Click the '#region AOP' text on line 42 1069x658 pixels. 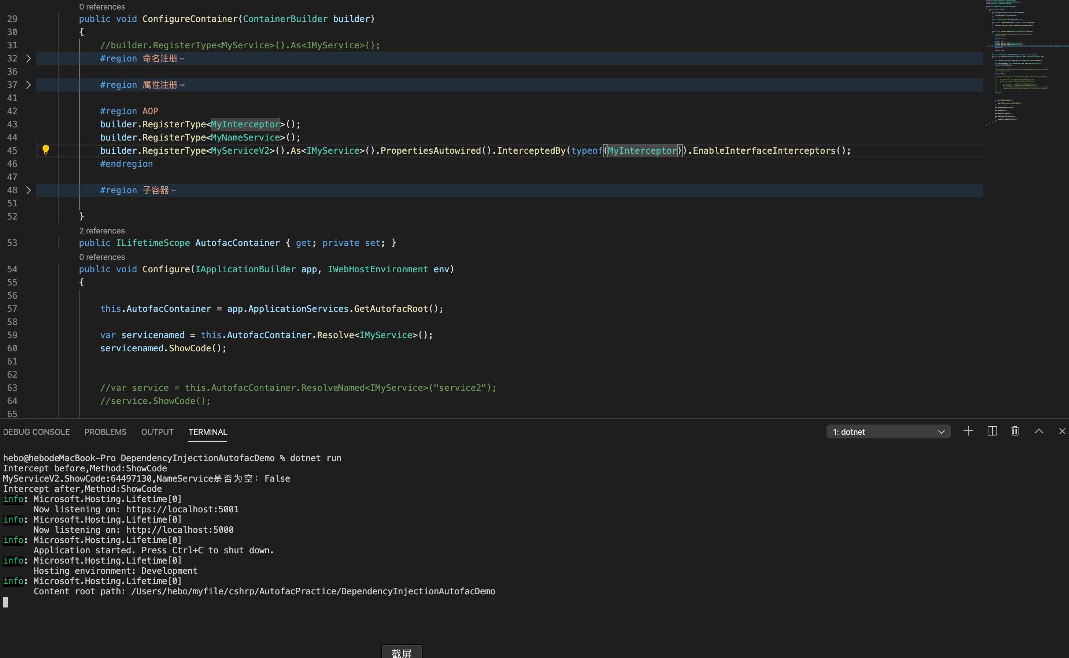(129, 111)
